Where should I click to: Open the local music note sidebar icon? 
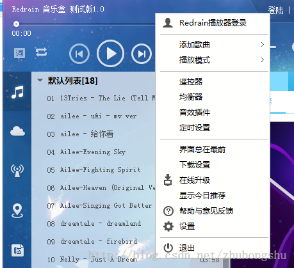click(17, 91)
